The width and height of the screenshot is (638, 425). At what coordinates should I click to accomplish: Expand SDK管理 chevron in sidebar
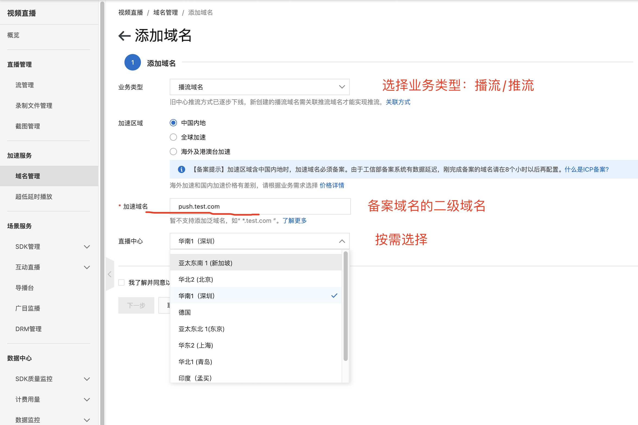[x=87, y=247]
